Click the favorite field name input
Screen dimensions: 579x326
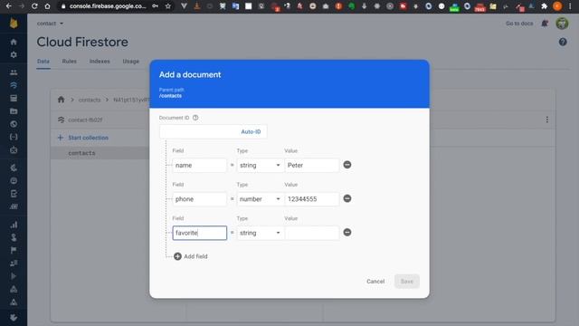pos(199,233)
